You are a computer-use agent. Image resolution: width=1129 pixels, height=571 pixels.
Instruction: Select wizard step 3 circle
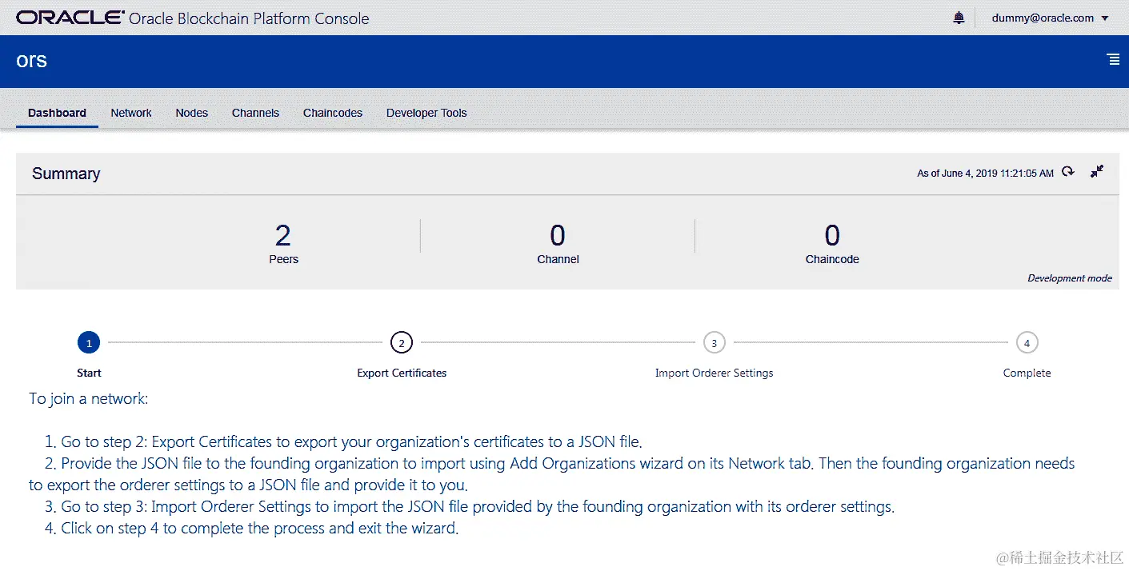(714, 343)
